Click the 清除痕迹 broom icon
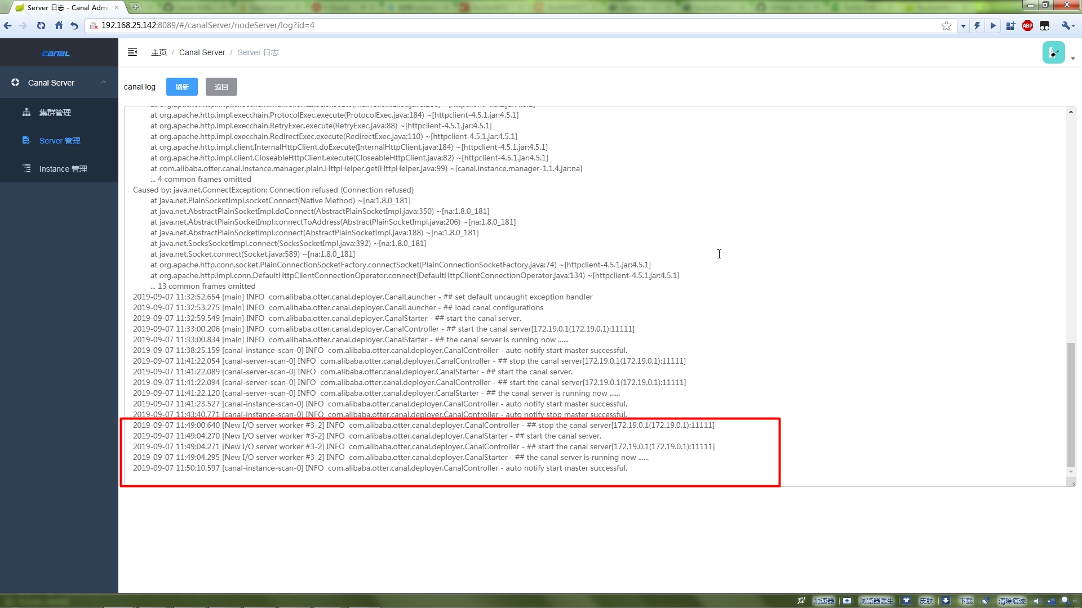1082x608 pixels. 986,601
